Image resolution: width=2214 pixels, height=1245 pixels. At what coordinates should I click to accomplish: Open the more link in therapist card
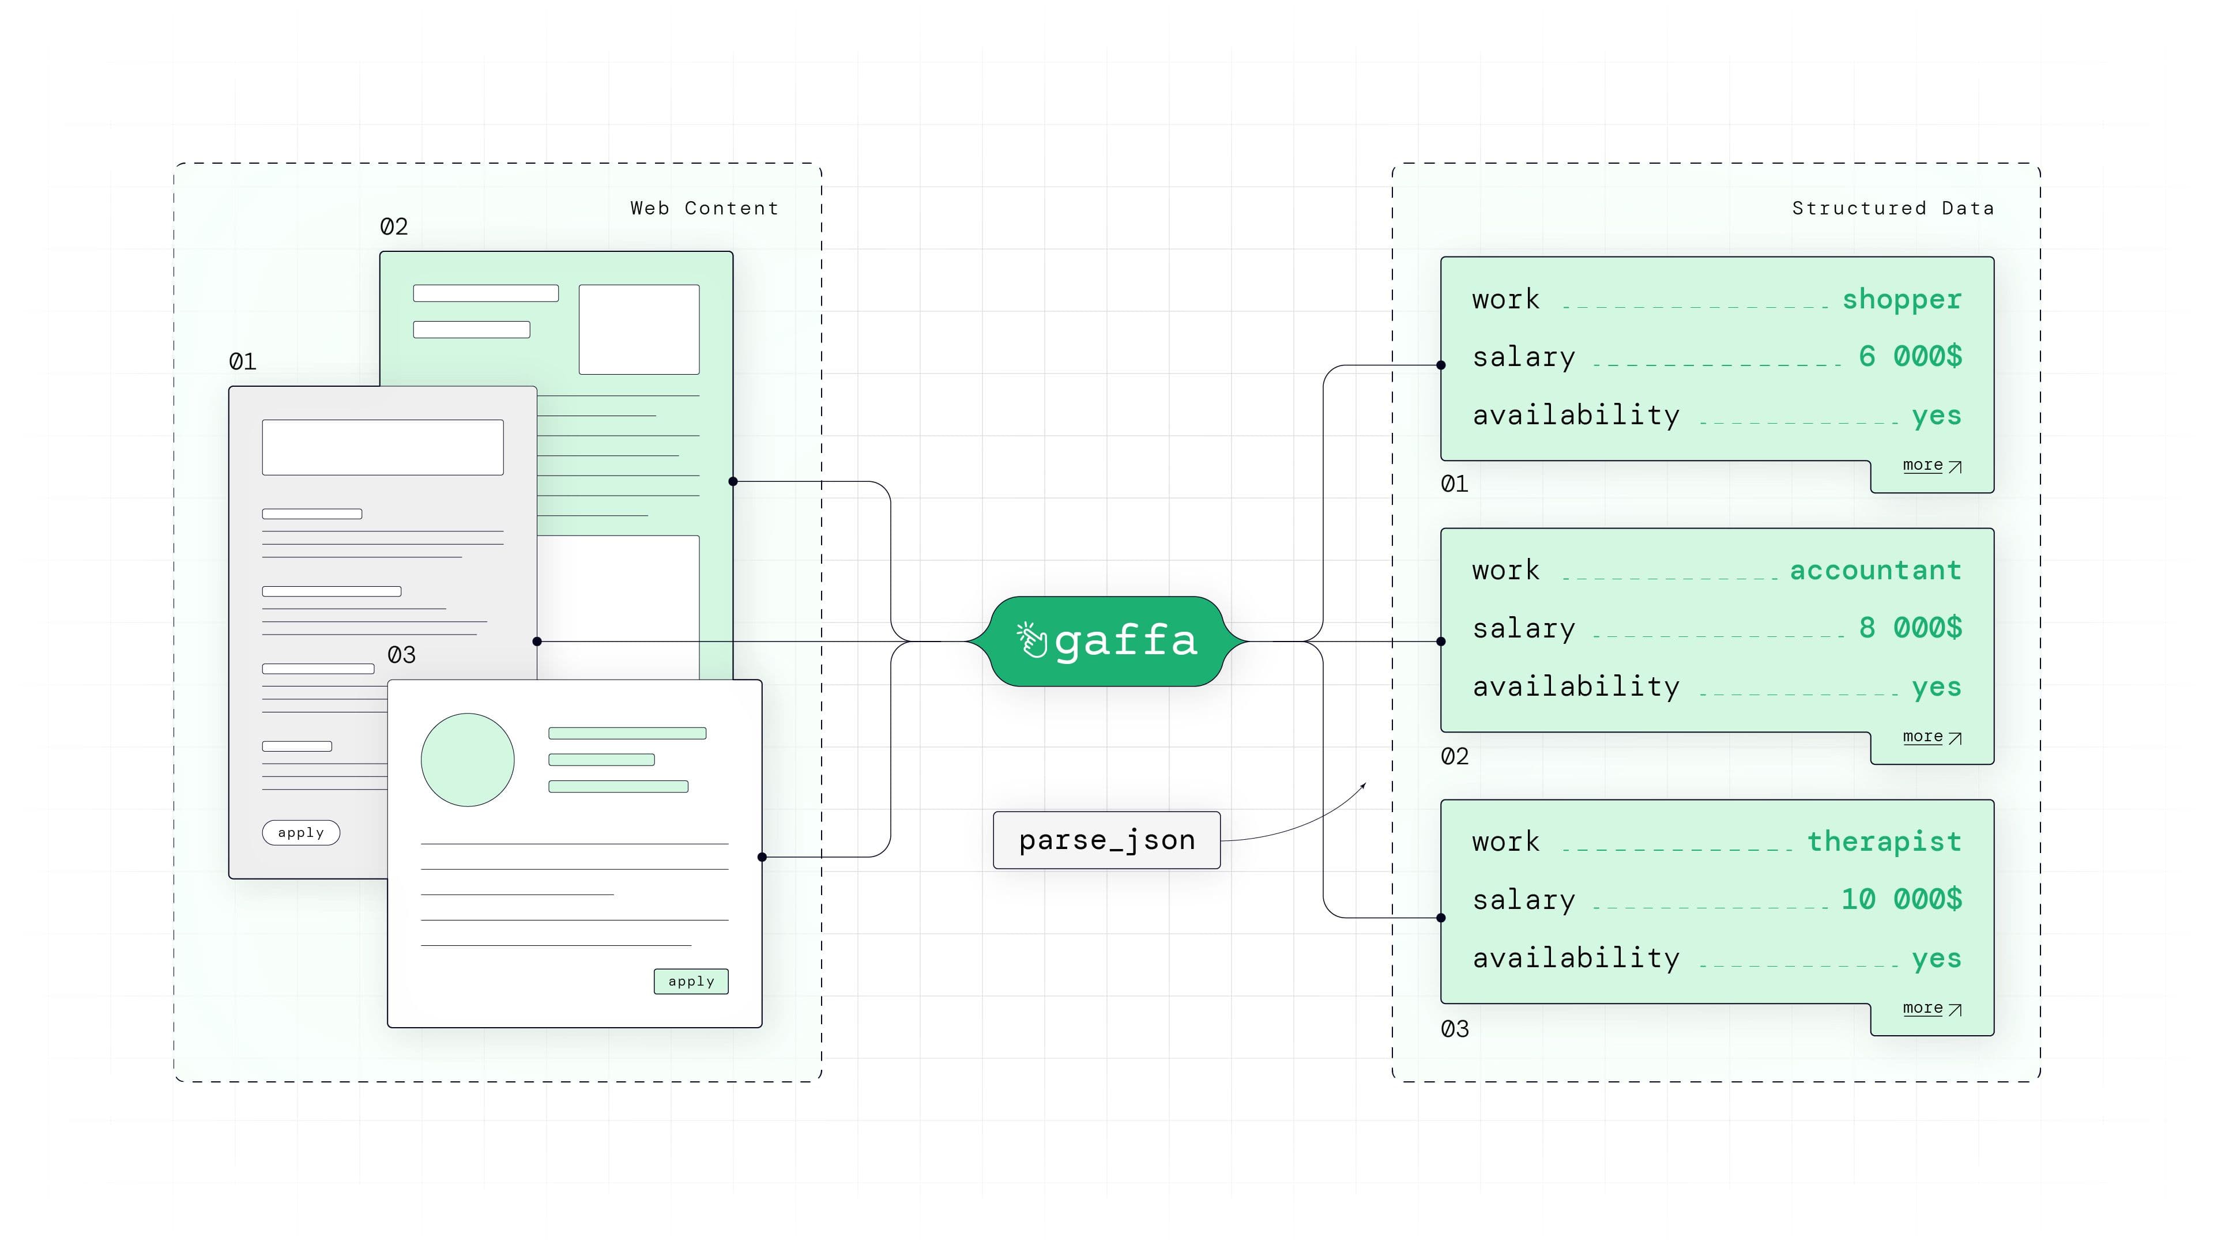[1923, 1008]
